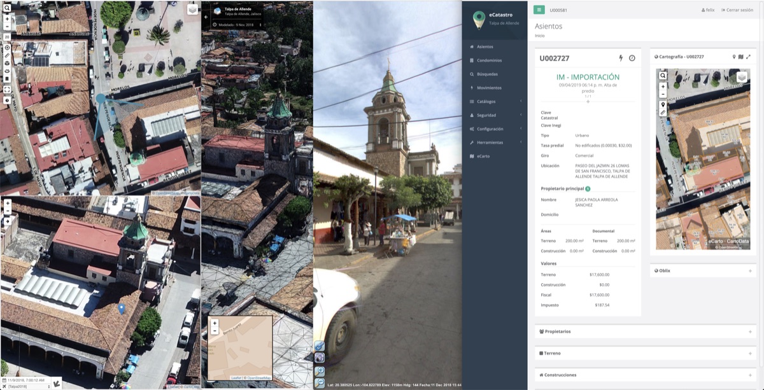Toggle the layers control in Cartografía map
764x390 pixels.
point(742,77)
